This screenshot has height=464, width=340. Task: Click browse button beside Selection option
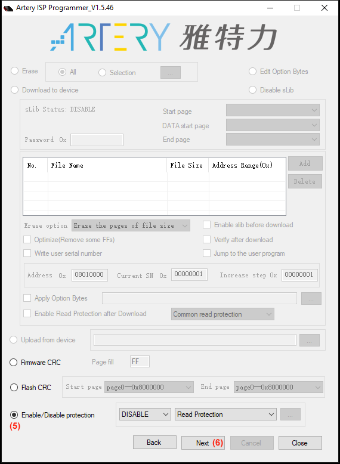tap(171, 73)
